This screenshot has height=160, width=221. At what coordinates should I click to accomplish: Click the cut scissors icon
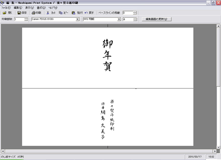tap(48, 13)
